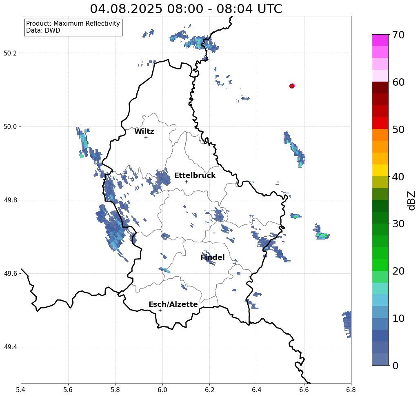
Task: Click the plus marker near Ettelbruck
Action: coord(186,182)
